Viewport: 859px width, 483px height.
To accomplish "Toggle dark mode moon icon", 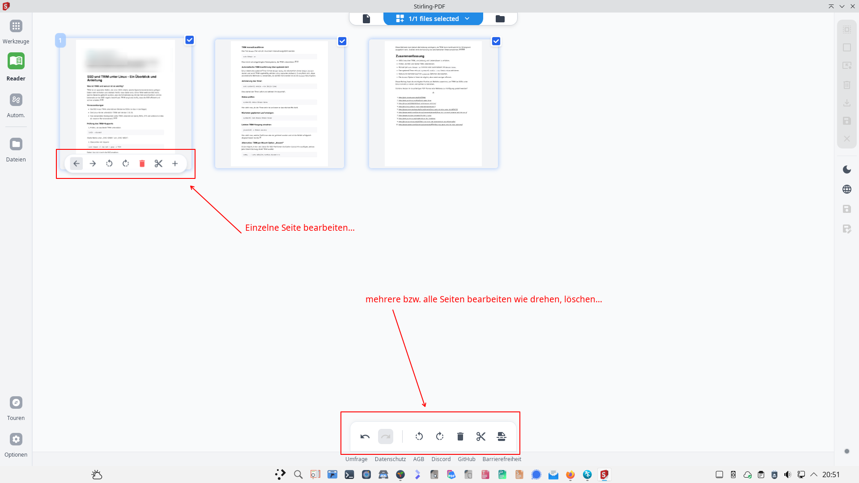I will (x=846, y=169).
